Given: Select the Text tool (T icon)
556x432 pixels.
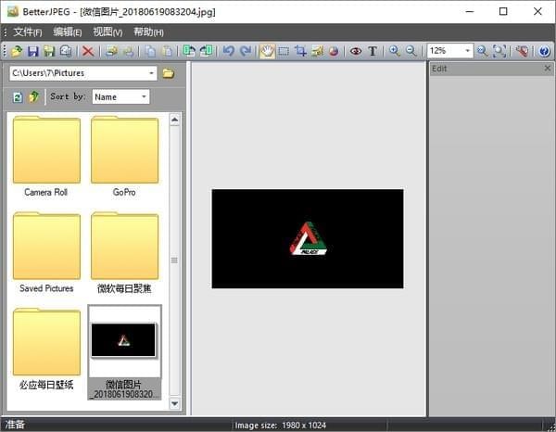Looking at the screenshot, I should tap(373, 51).
